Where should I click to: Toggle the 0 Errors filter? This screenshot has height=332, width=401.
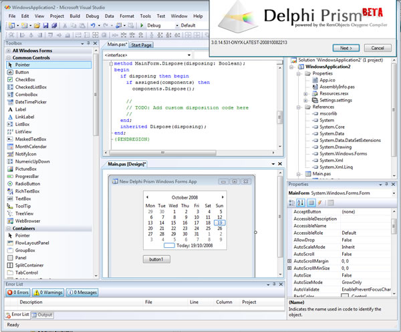click(18, 292)
